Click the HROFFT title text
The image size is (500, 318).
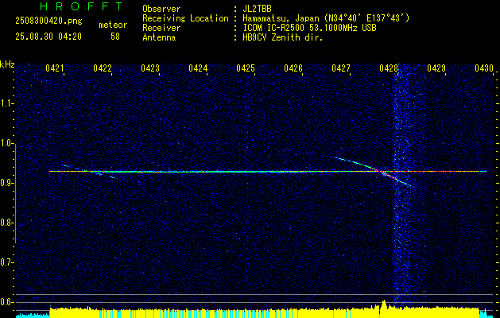(x=81, y=6)
